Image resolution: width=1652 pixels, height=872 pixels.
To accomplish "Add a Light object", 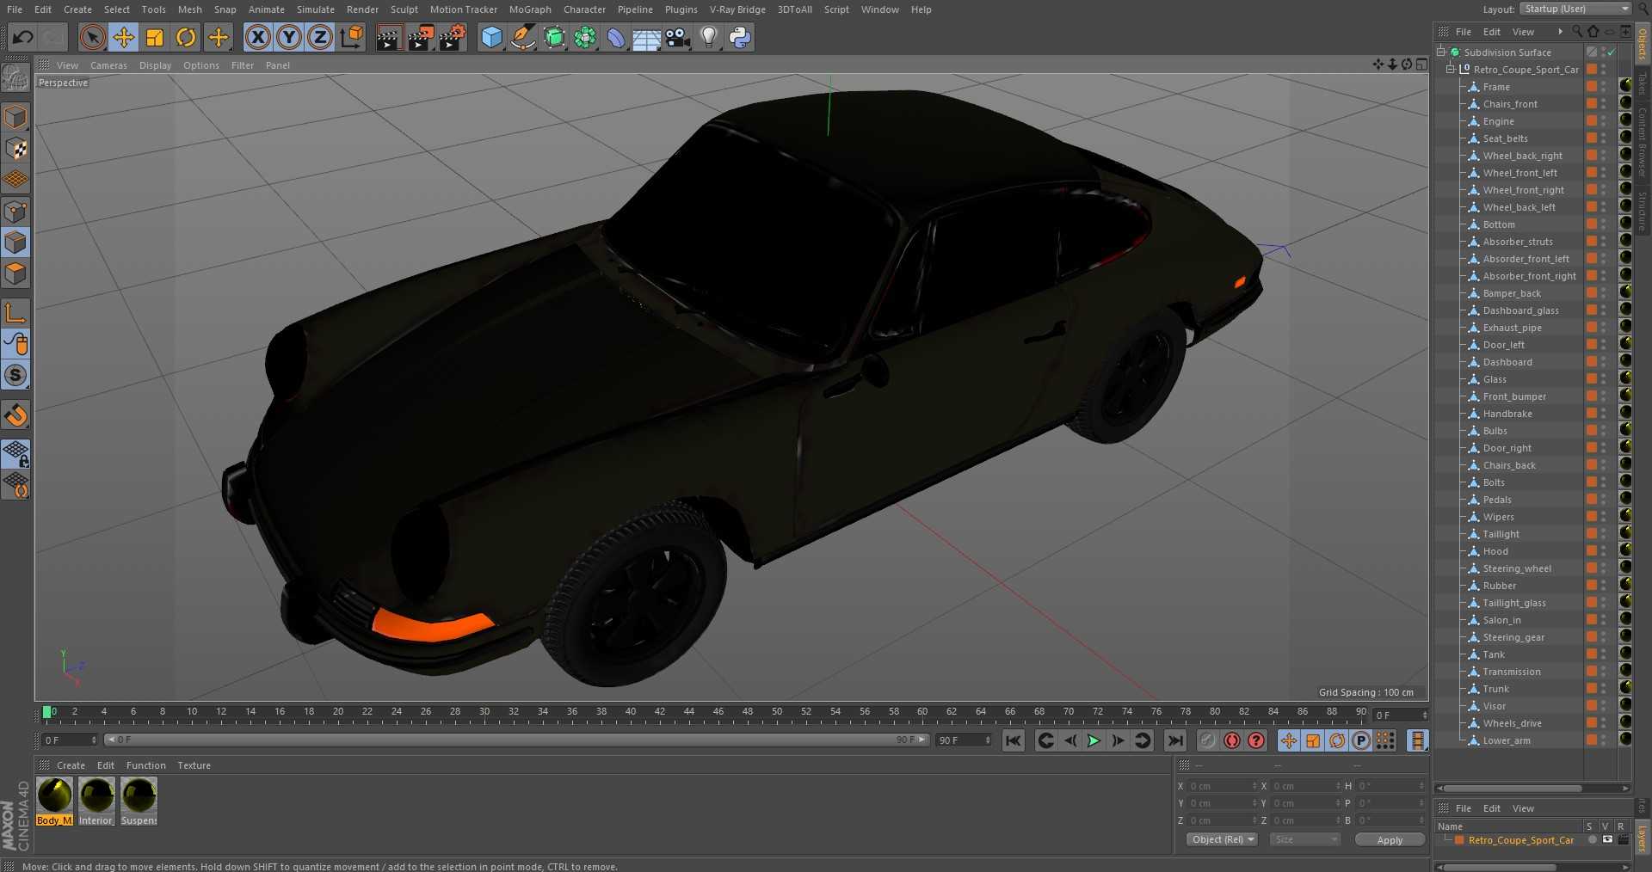I will click(x=709, y=37).
